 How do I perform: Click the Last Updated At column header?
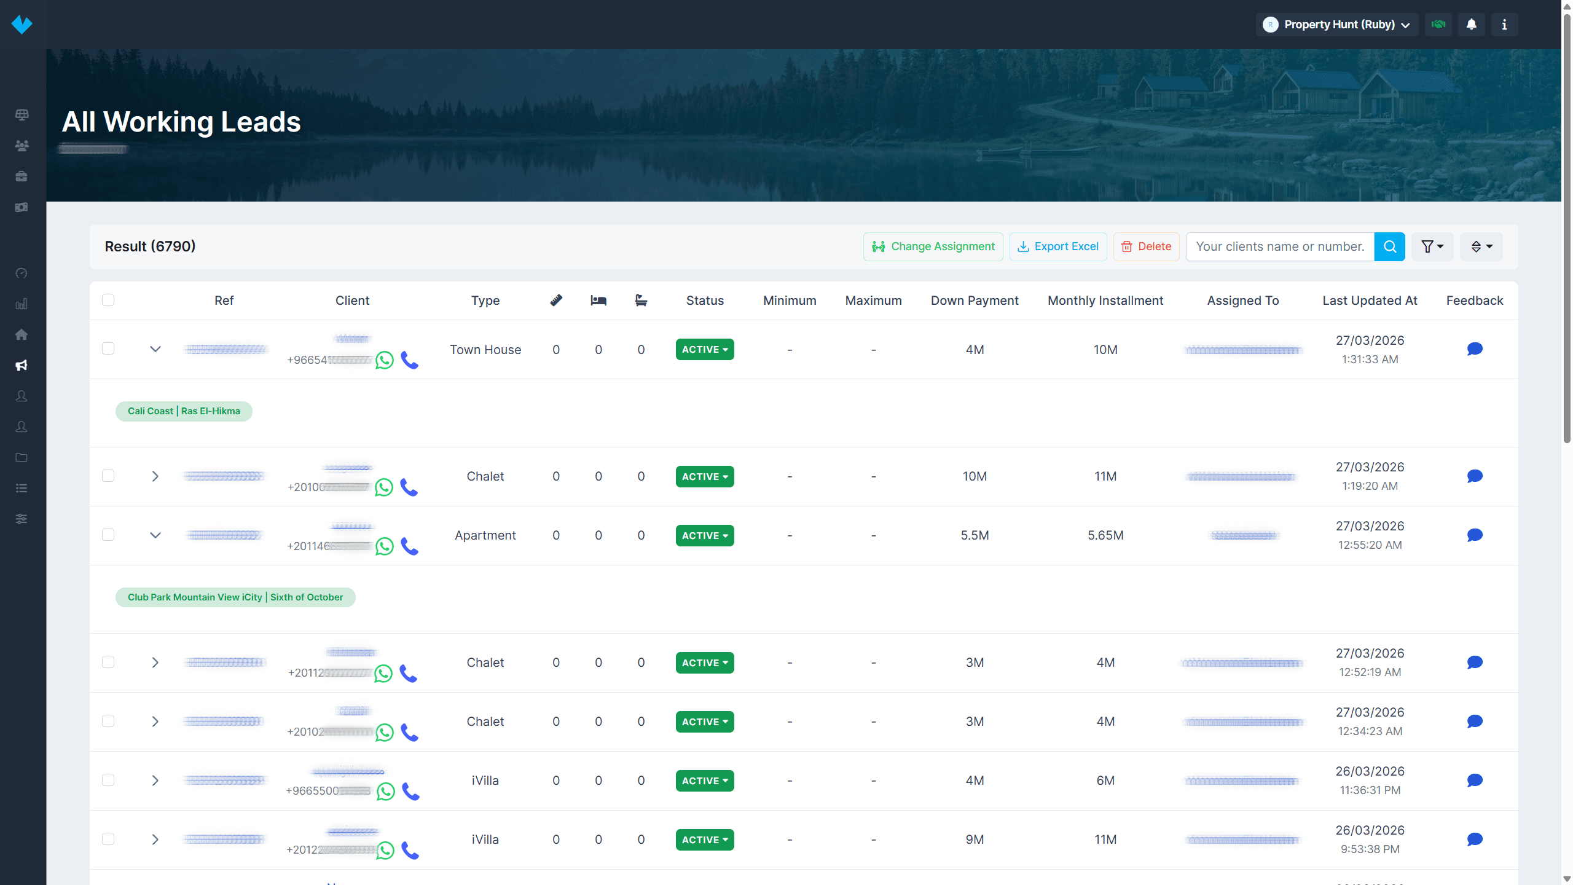(x=1370, y=301)
